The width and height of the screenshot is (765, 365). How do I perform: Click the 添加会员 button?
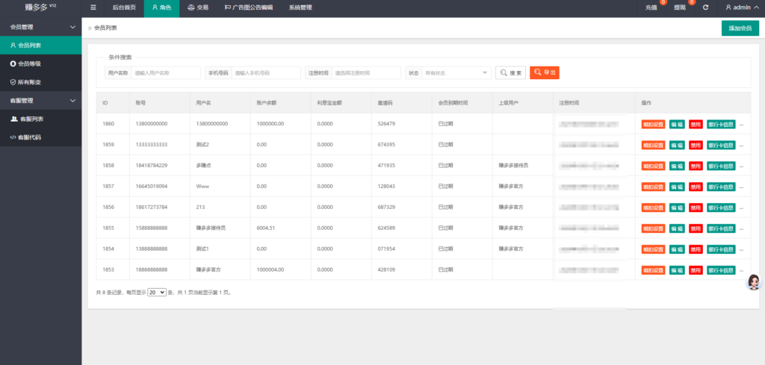tap(740, 28)
